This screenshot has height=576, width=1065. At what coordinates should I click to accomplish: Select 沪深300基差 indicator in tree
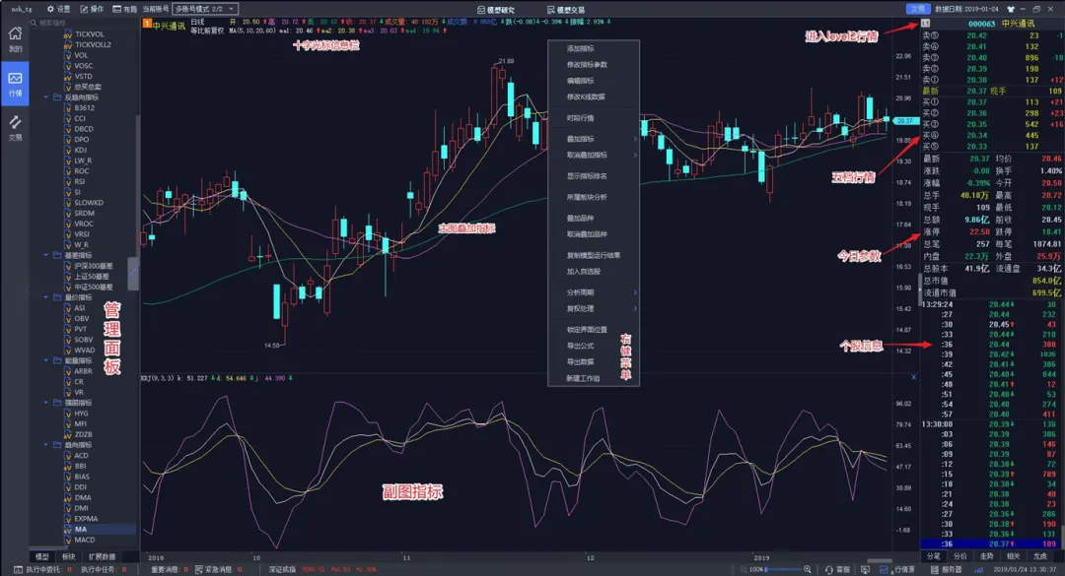click(94, 266)
